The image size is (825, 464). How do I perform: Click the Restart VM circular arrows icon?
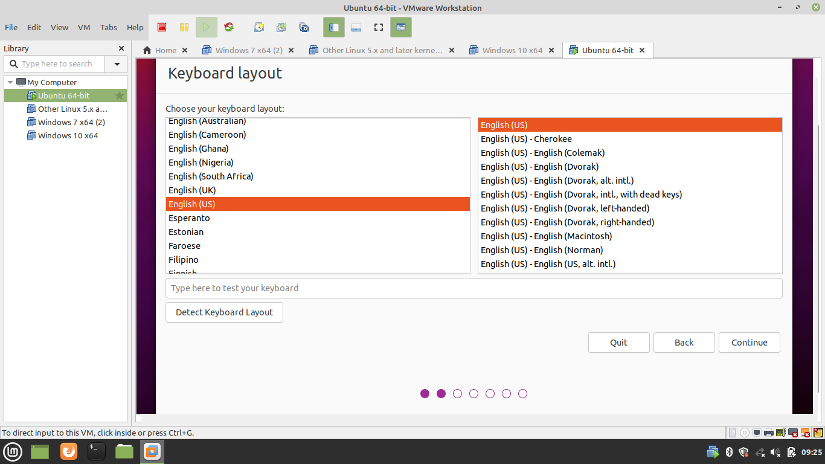(229, 27)
